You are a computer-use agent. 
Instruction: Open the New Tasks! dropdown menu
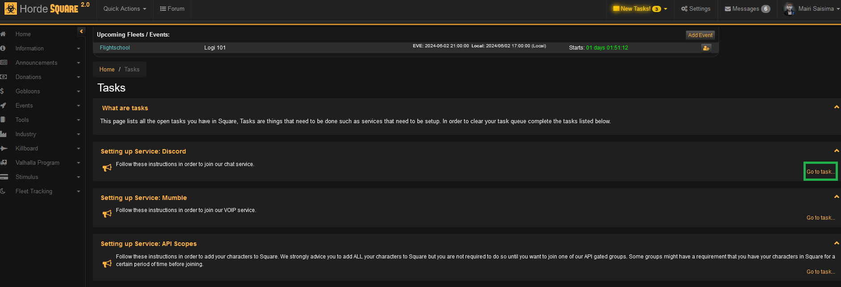(640, 9)
